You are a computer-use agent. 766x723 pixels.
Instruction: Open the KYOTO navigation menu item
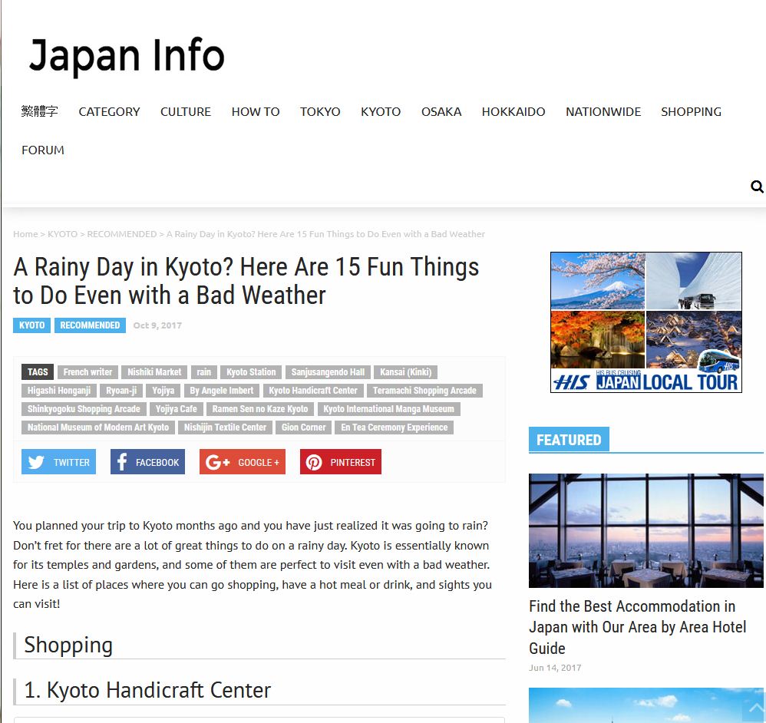381,112
